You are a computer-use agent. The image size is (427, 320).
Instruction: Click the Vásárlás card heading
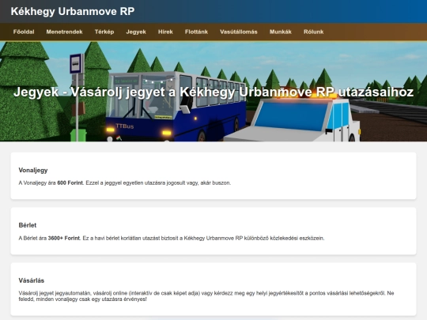click(32, 280)
